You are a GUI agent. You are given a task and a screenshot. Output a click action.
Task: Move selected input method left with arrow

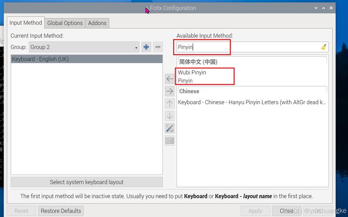click(x=170, y=79)
